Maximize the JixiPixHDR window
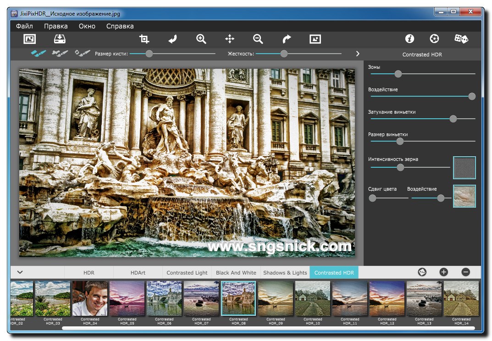This screenshot has width=492, height=341. 454,12
